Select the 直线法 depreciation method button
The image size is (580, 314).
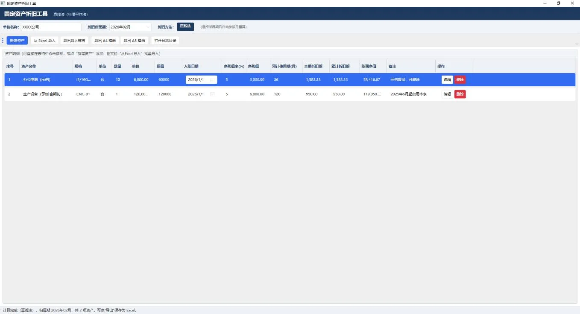[x=185, y=26]
